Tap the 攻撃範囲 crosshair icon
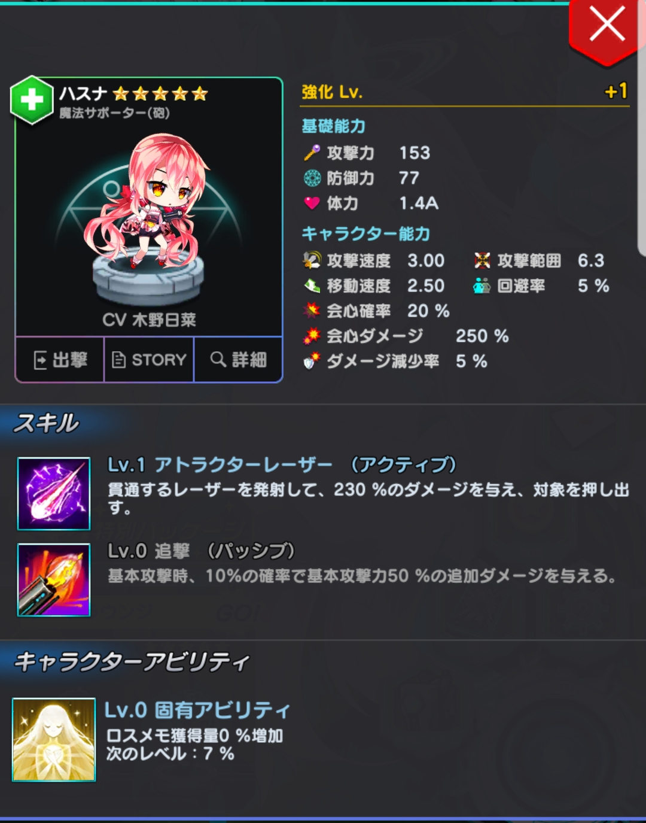Screen dimensions: 646x823 [482, 260]
